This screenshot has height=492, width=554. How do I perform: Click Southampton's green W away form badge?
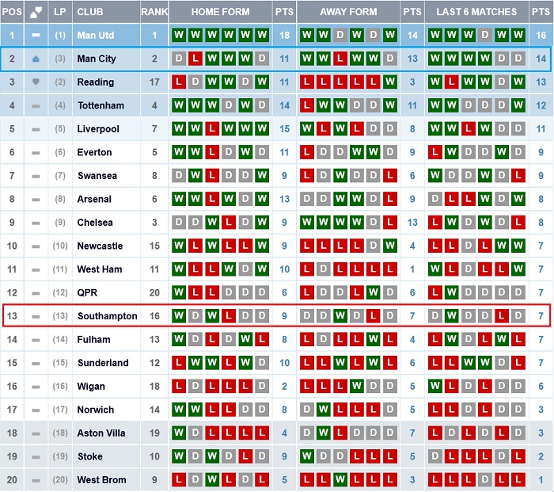pos(340,315)
